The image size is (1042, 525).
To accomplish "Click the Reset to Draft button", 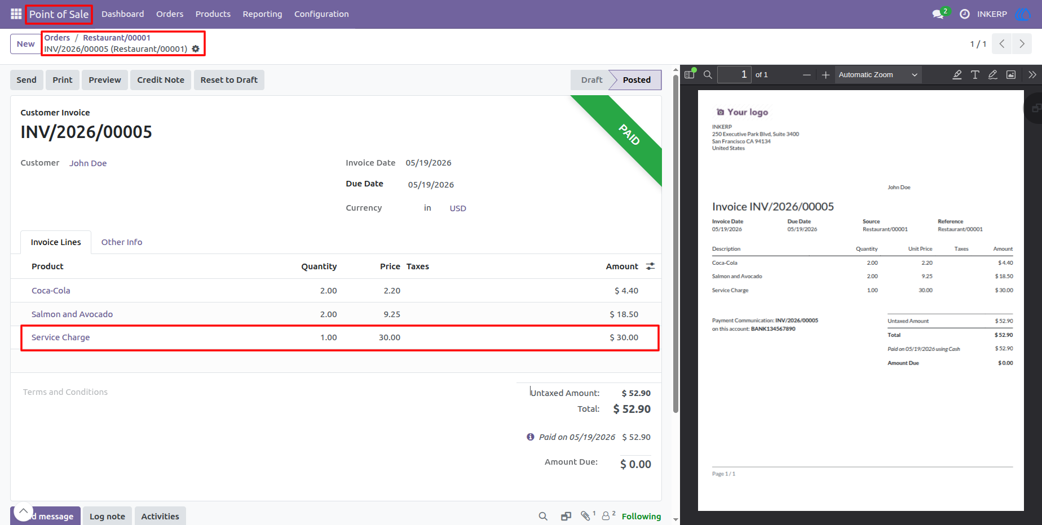I will tap(229, 80).
